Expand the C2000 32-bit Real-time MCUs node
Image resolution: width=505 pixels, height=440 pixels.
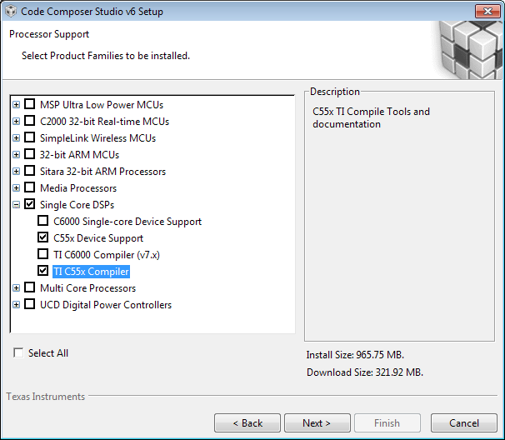16,122
